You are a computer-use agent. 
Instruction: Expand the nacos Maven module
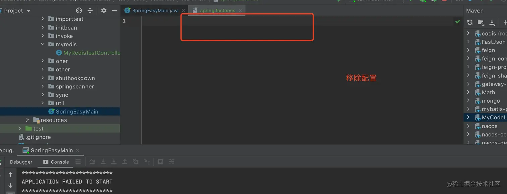pyautogui.click(x=468, y=126)
